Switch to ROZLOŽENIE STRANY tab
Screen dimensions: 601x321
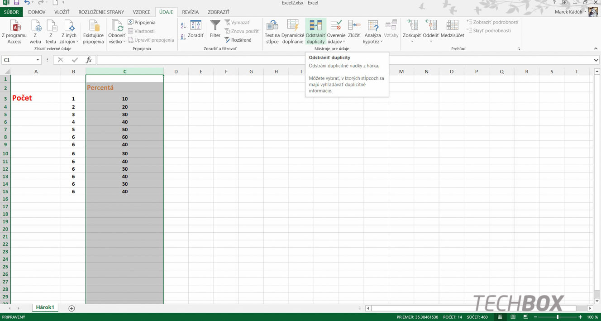point(101,12)
